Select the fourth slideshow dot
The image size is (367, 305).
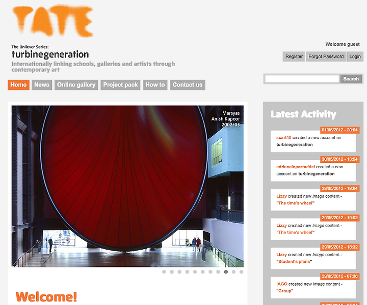(187, 272)
